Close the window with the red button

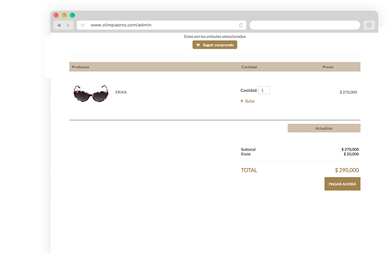point(56,15)
